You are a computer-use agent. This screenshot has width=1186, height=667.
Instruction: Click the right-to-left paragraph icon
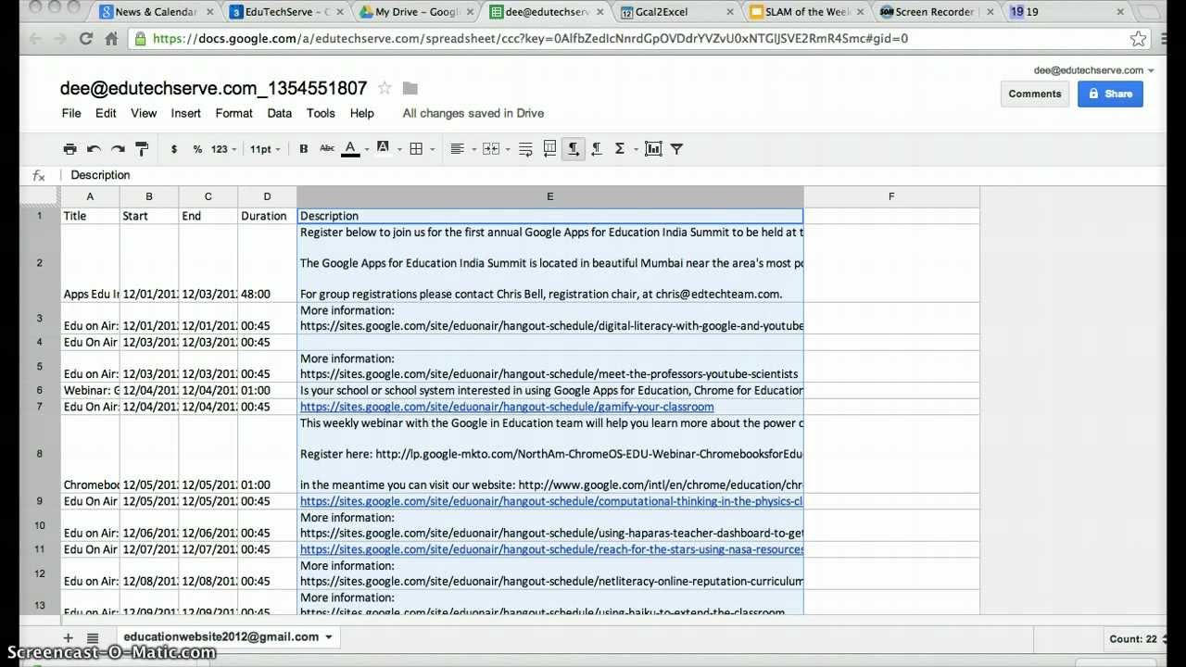point(596,149)
